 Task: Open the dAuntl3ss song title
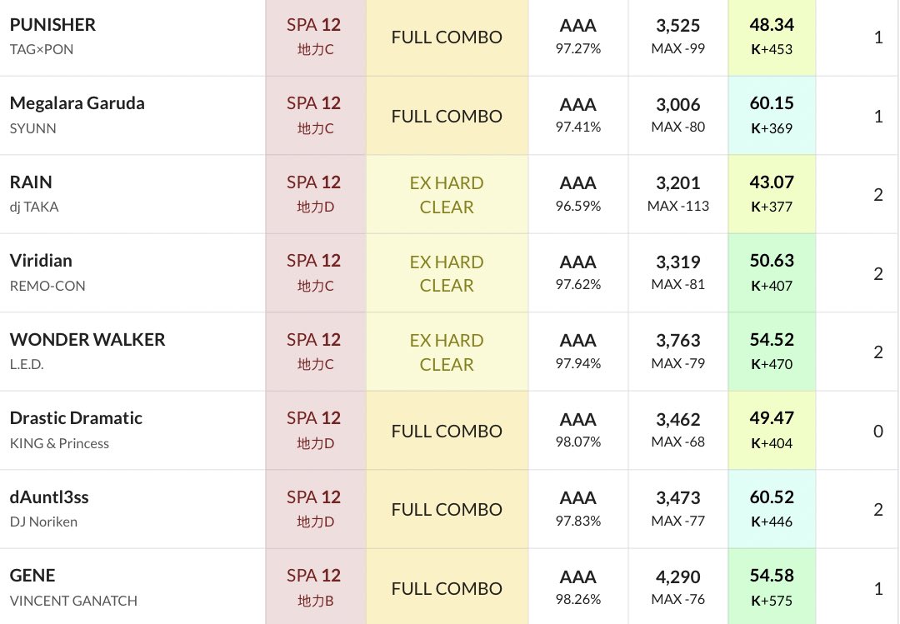49,497
